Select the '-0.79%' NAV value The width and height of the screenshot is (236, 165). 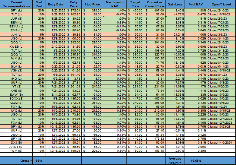point(196,138)
